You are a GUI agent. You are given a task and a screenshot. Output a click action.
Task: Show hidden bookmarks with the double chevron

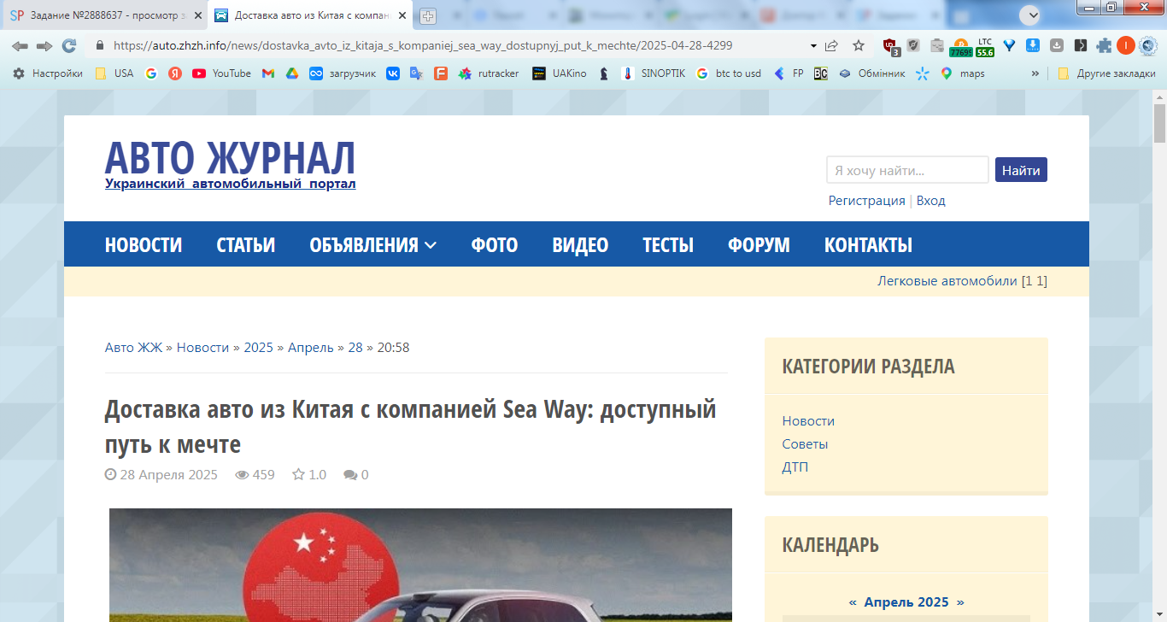pos(1035,73)
